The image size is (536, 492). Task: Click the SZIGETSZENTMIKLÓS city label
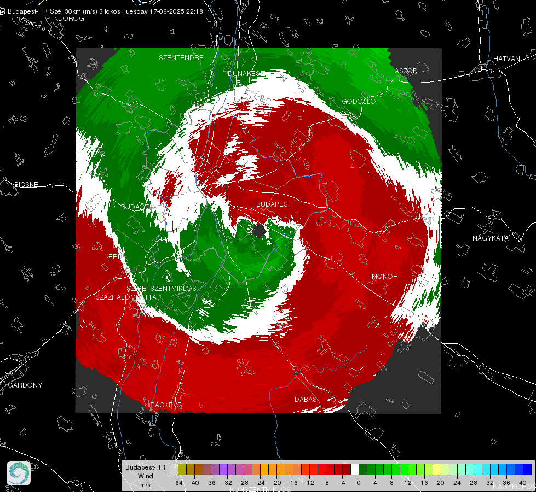(162, 288)
